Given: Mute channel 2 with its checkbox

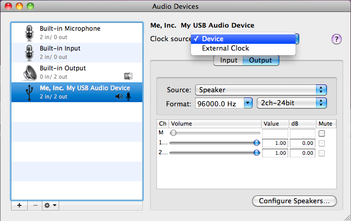Looking at the screenshot, I should pos(322,153).
